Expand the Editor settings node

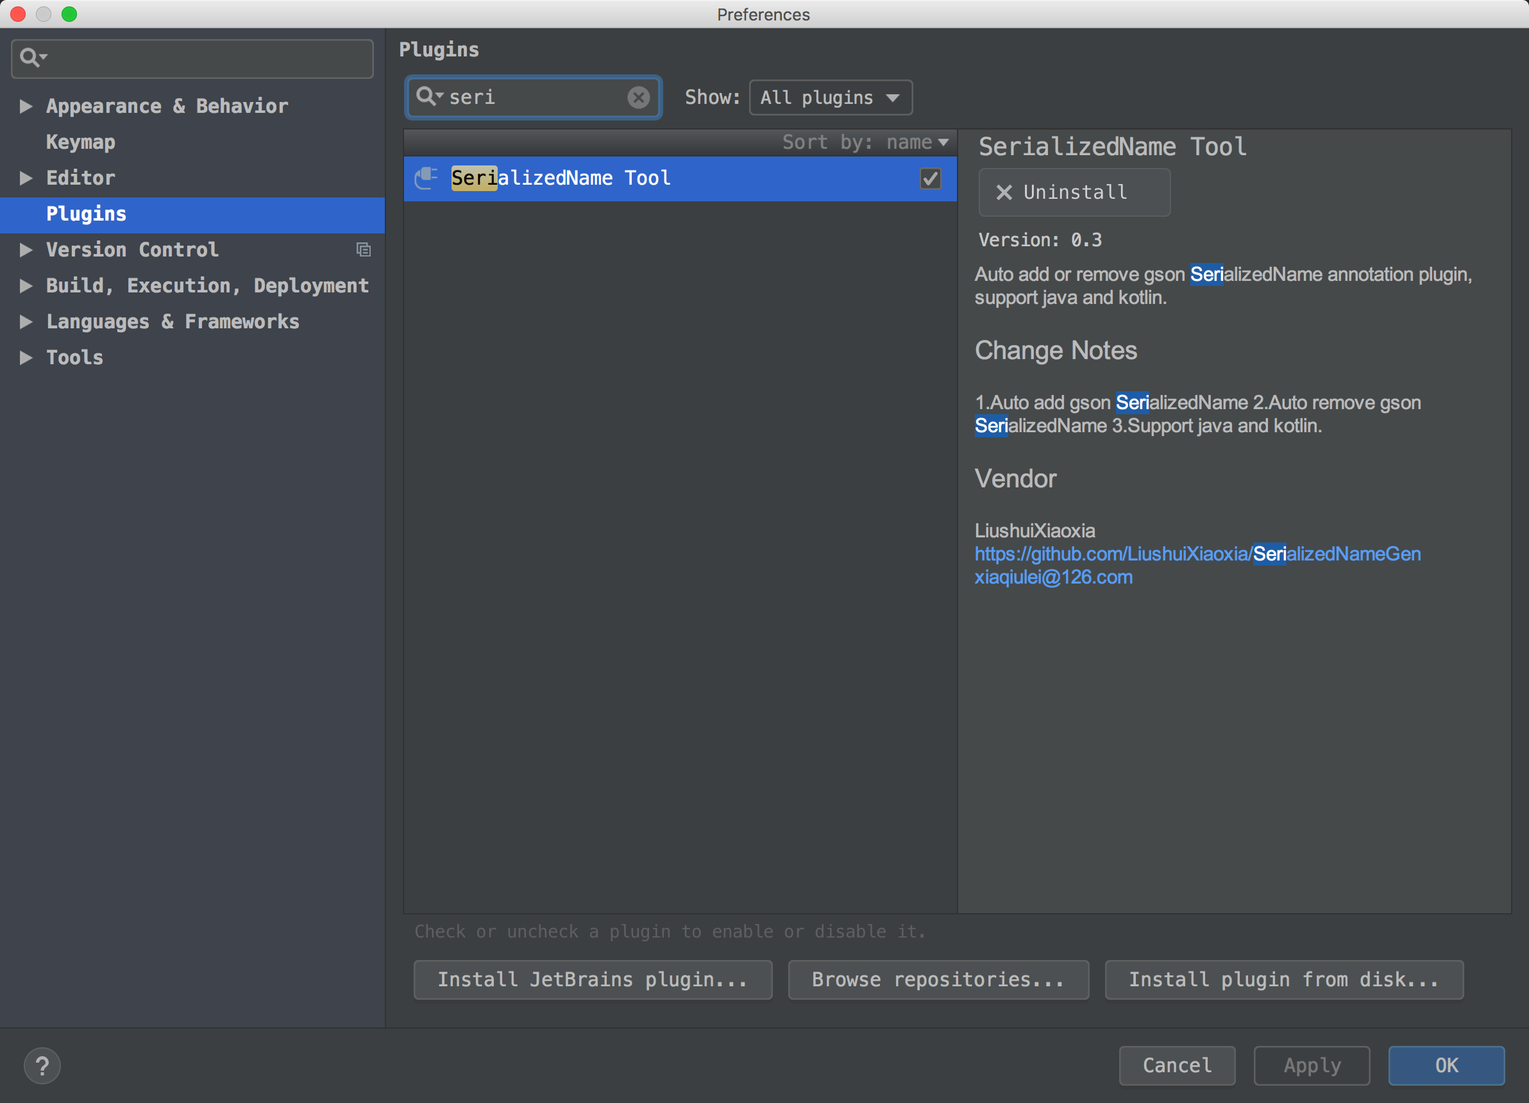point(26,178)
